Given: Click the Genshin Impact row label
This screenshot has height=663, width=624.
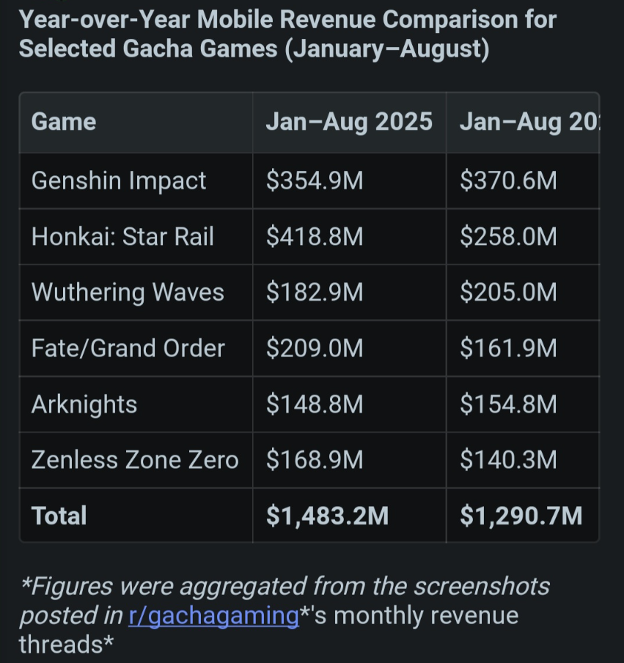Looking at the screenshot, I should (x=119, y=180).
